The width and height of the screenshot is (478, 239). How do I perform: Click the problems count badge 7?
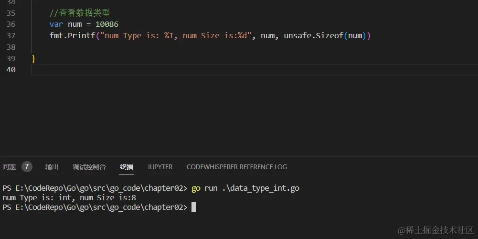click(x=27, y=167)
